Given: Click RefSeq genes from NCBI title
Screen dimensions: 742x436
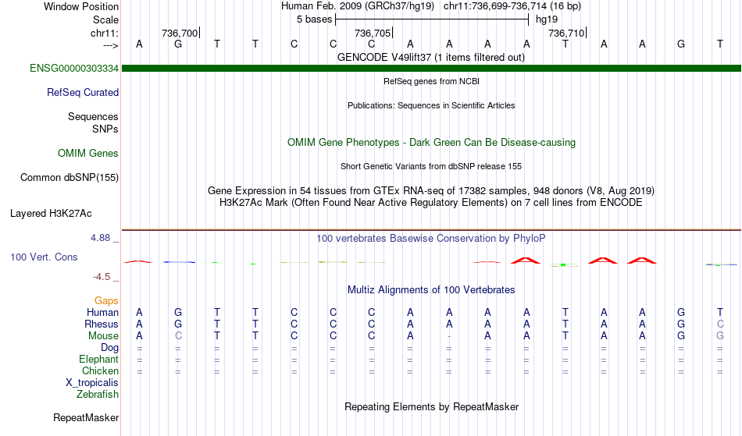Looking at the screenshot, I should point(431,81).
